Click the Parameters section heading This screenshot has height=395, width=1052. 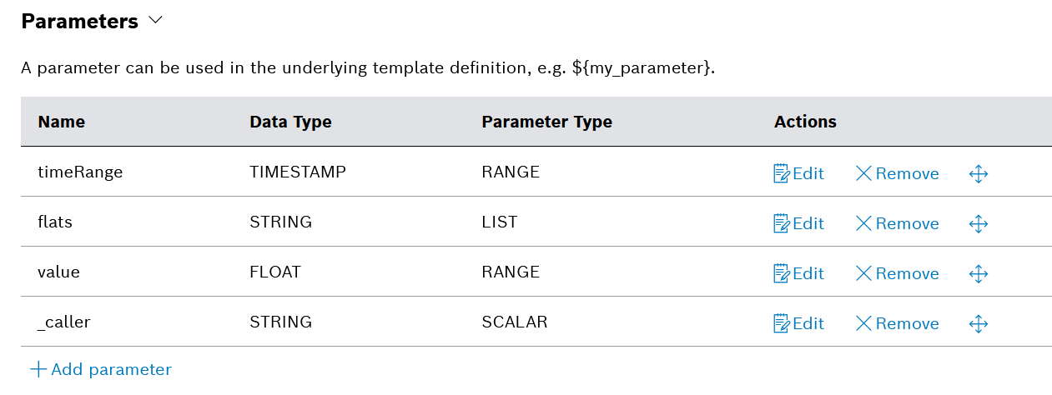80,22
